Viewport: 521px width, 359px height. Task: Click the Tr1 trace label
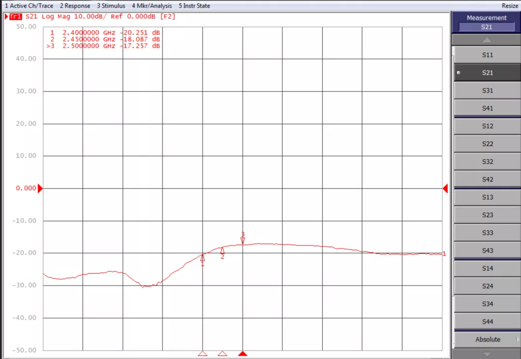coord(15,16)
